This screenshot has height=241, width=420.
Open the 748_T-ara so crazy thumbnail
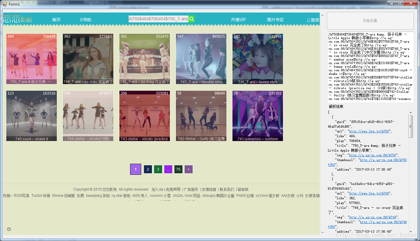(x=144, y=59)
